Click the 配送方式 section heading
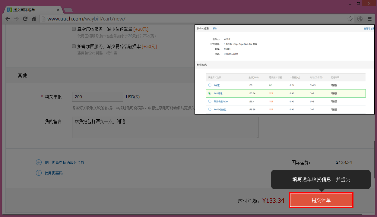This screenshot has width=377, height=217. coord(201,65)
